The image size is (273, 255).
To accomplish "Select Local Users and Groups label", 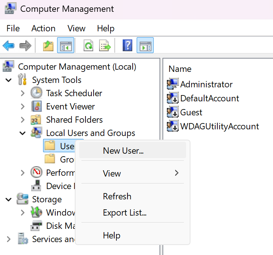I will coord(91,133).
